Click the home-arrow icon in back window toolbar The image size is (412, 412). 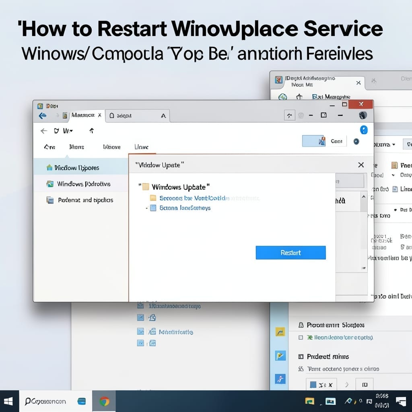coord(299,97)
